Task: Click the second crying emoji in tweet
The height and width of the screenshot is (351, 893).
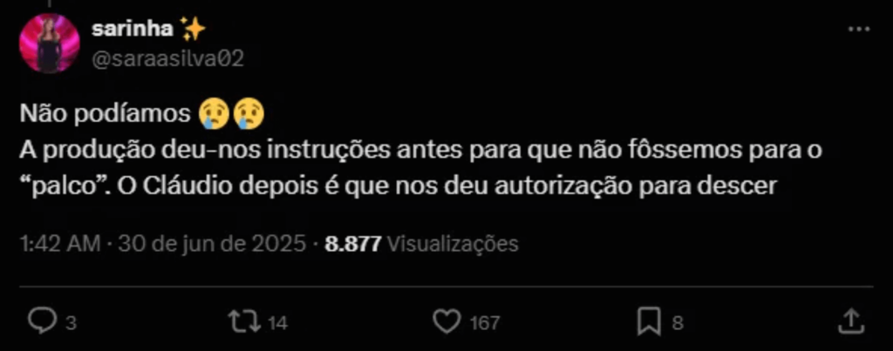Action: (249, 114)
